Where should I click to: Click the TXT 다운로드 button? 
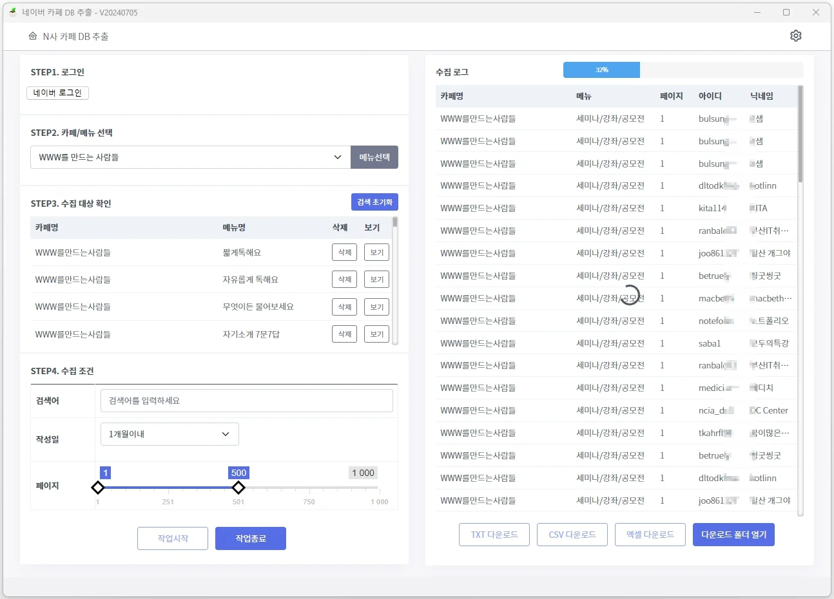494,535
